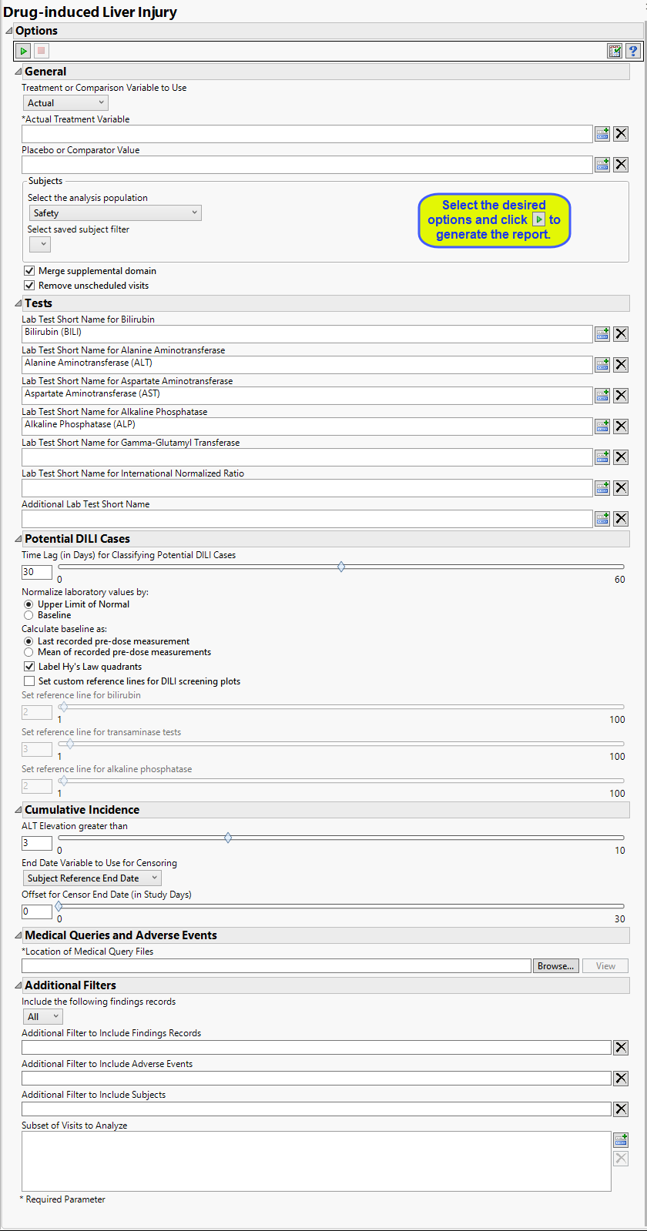This screenshot has height=1231, width=647.
Task: Uncheck Label Hy's Law quadrants
Action: tap(29, 667)
